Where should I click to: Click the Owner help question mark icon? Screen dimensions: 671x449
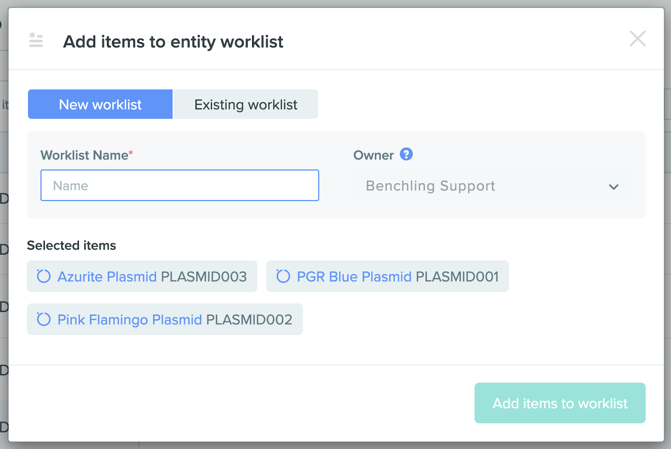pyautogui.click(x=406, y=155)
